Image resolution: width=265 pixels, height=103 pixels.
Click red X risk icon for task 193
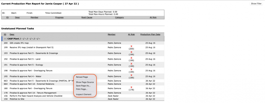131,52
